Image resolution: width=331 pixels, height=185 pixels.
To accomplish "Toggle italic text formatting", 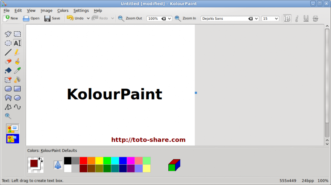I will click(x=297, y=18).
